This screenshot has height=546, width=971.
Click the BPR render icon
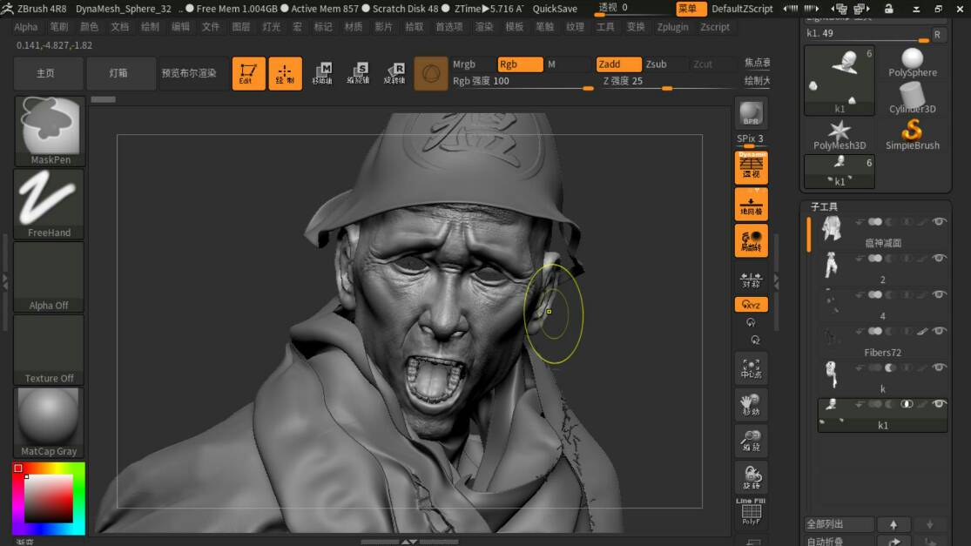[x=751, y=113]
